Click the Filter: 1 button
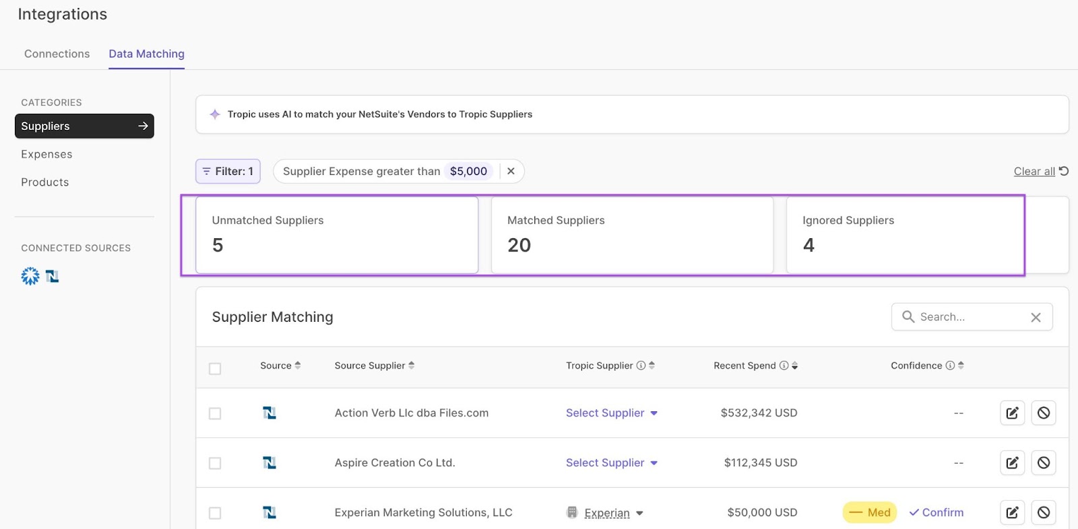Screen dimensions: 1078x529 [228, 172]
